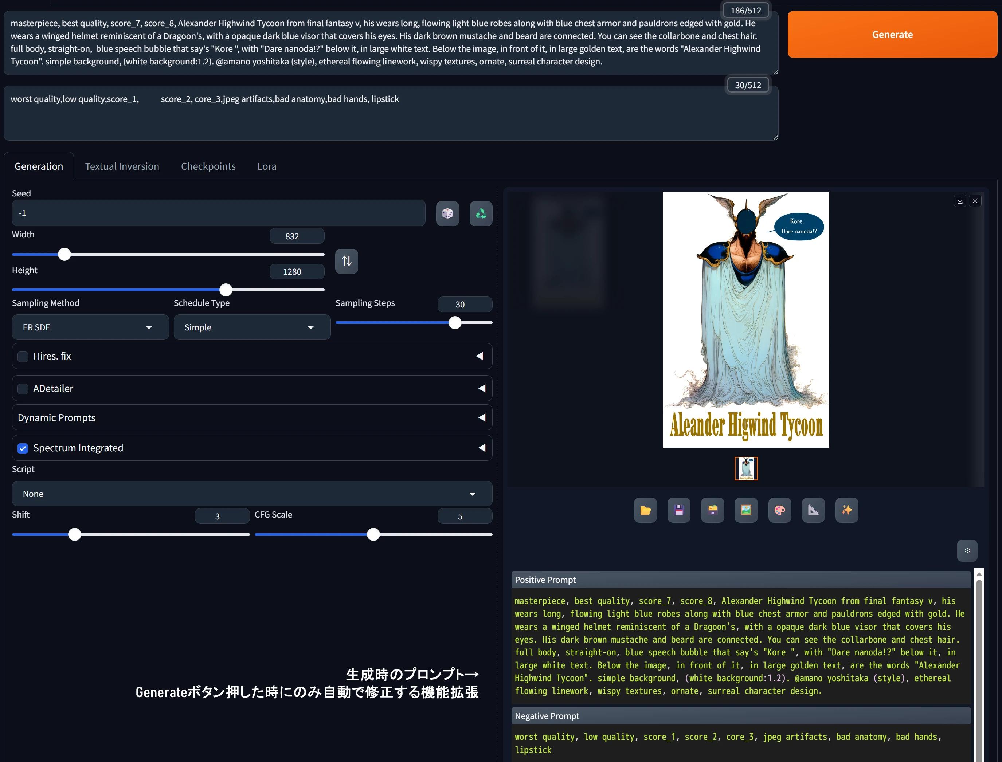
Task: Enable the Hires. fix checkbox
Action: point(23,357)
